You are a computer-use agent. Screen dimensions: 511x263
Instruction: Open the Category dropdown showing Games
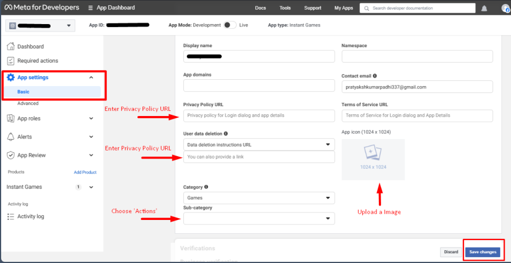tap(259, 198)
